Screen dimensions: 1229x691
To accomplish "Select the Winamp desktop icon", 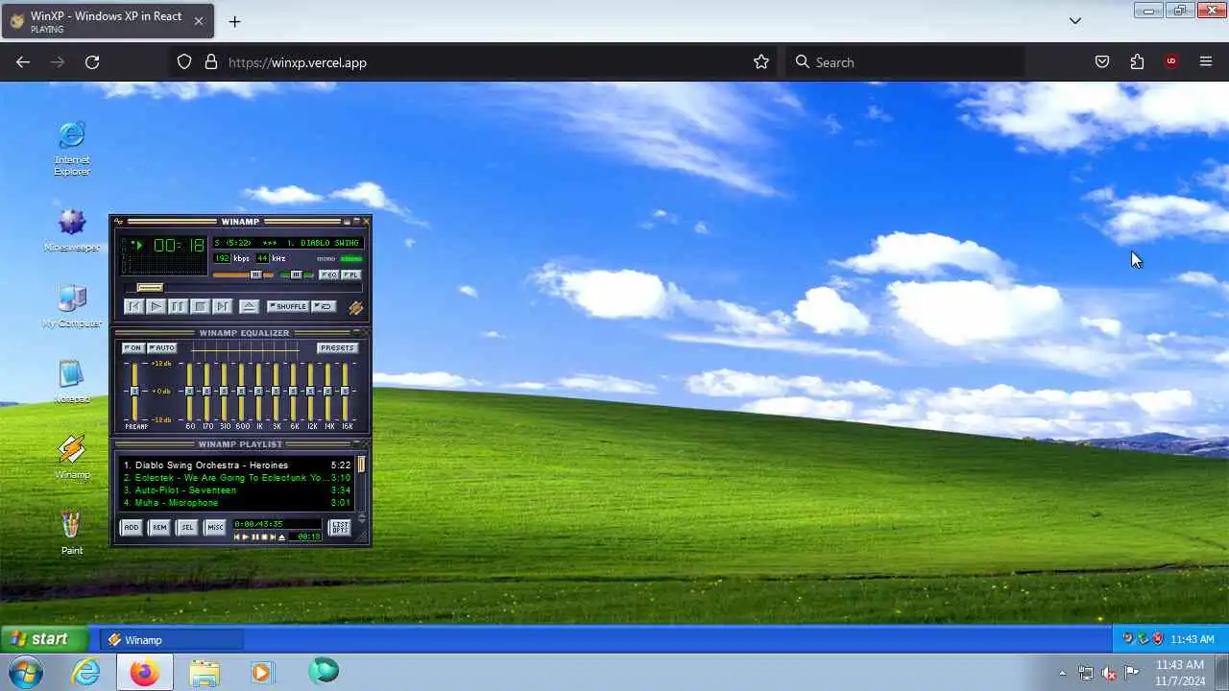I will tap(72, 457).
